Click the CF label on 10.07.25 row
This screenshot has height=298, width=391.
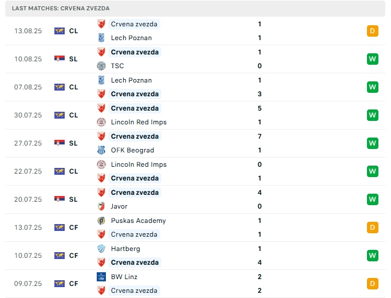click(x=73, y=256)
